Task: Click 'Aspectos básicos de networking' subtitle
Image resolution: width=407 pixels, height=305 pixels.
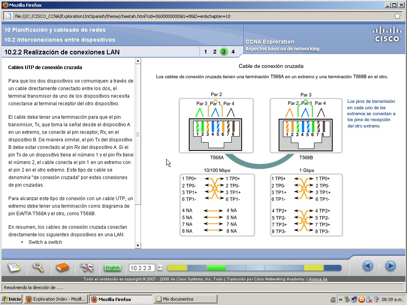Action: [283, 49]
